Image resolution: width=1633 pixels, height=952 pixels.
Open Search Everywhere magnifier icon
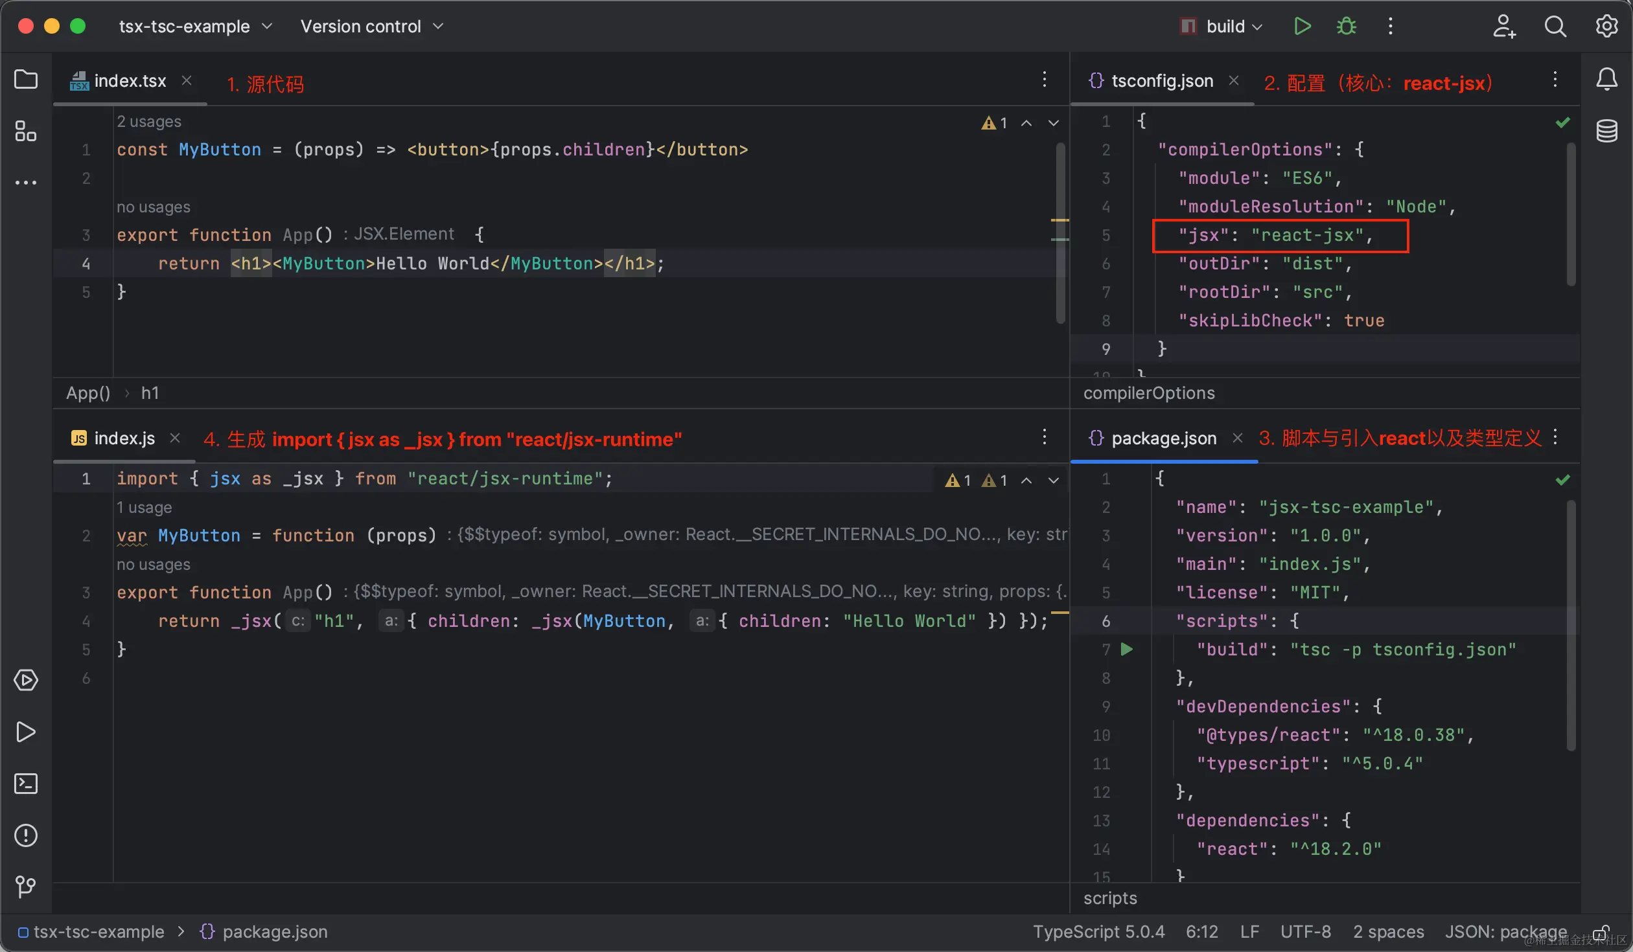click(x=1556, y=26)
